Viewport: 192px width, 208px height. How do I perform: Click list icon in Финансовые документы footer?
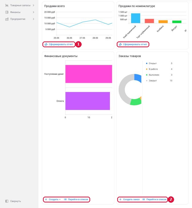click(65, 199)
